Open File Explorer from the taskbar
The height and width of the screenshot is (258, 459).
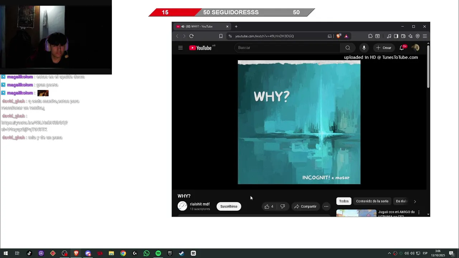pos(111,253)
